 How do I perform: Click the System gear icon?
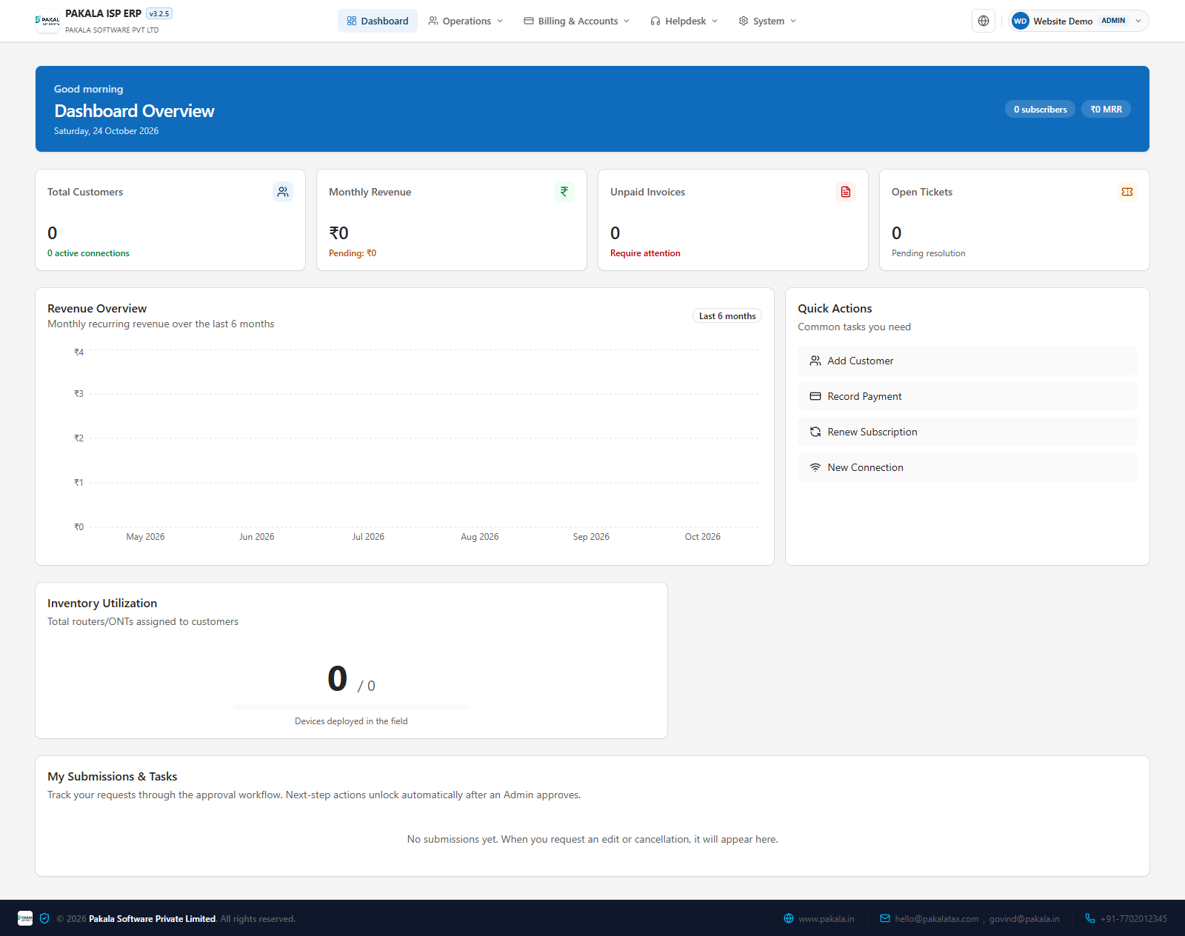click(744, 21)
